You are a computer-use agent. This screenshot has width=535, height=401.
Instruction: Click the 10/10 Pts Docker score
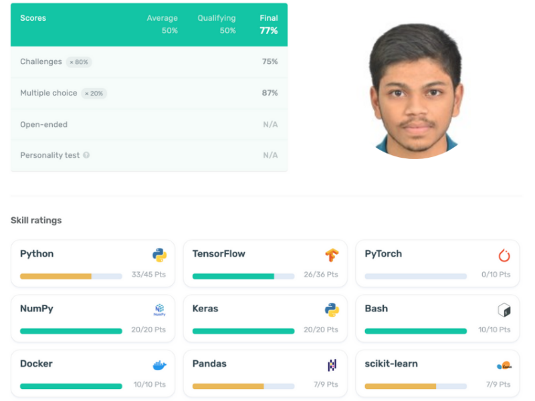(149, 385)
